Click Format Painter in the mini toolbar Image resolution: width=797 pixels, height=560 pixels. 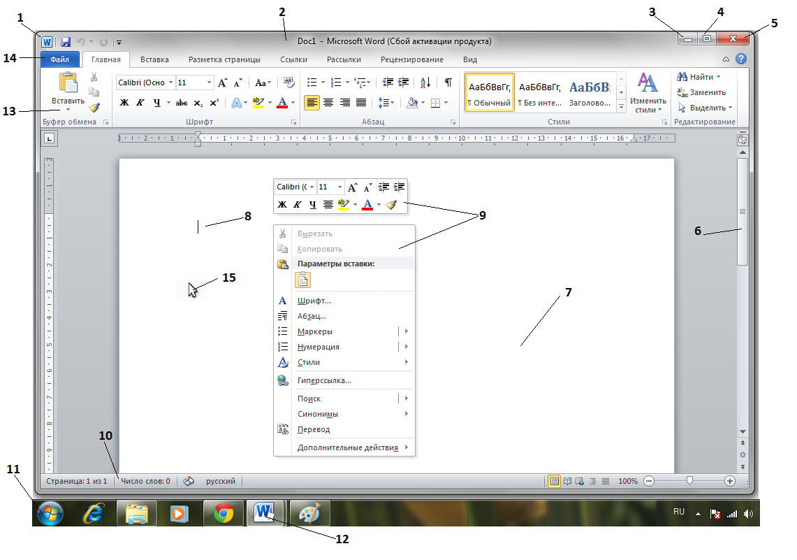click(x=391, y=204)
